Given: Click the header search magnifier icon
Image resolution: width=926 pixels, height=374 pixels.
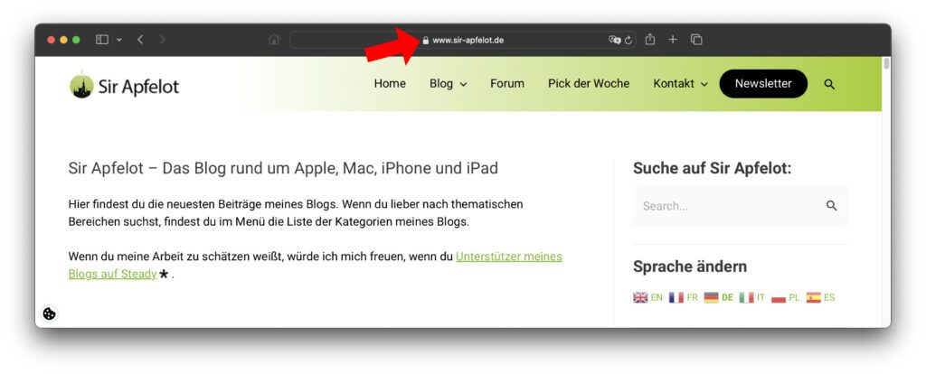Looking at the screenshot, I should tap(829, 84).
